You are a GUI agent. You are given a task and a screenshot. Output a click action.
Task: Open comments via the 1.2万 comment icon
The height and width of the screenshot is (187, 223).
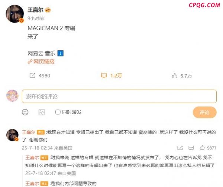[104, 76]
